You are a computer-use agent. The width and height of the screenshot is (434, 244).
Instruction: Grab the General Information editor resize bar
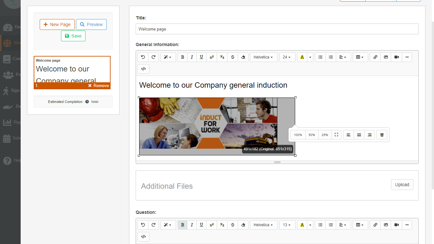277,162
